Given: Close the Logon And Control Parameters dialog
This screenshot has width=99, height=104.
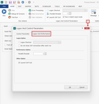Looking at the screenshot, I should click(87, 28).
